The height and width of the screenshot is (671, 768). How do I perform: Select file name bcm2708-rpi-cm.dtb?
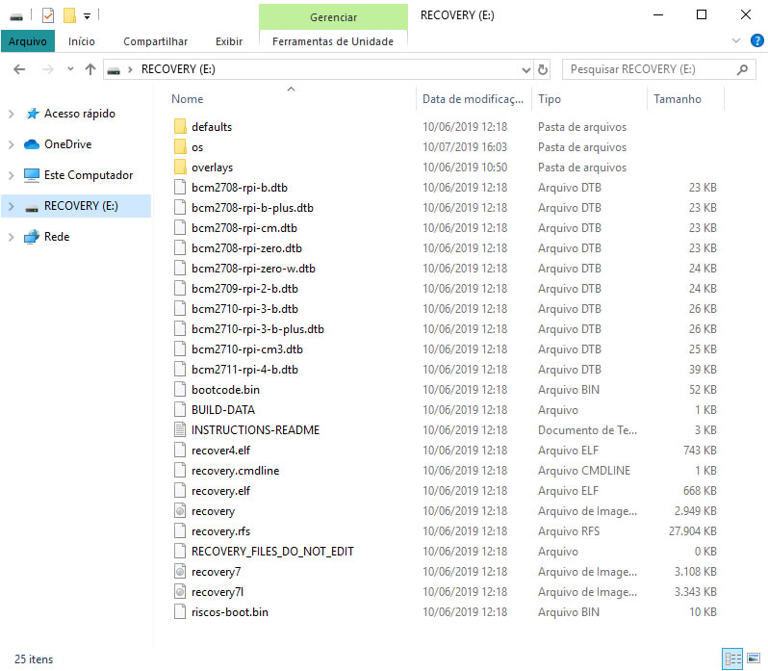tap(244, 228)
